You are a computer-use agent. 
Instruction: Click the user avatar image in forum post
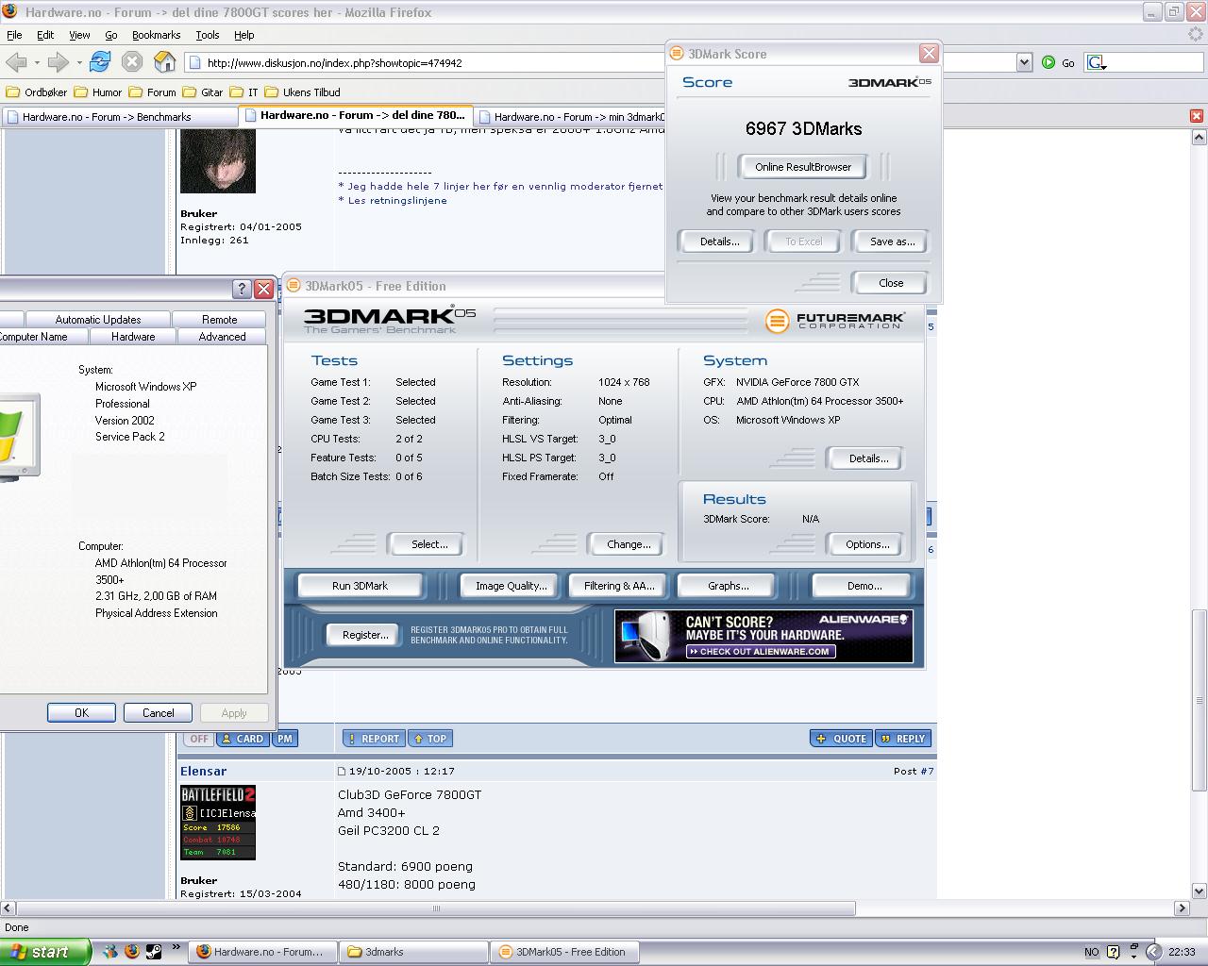[218, 161]
